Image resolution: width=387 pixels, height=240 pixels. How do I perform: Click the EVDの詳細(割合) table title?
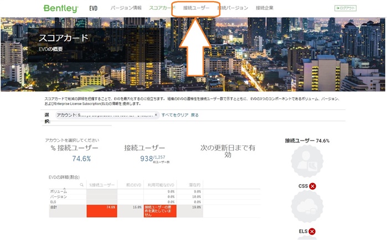(64, 177)
